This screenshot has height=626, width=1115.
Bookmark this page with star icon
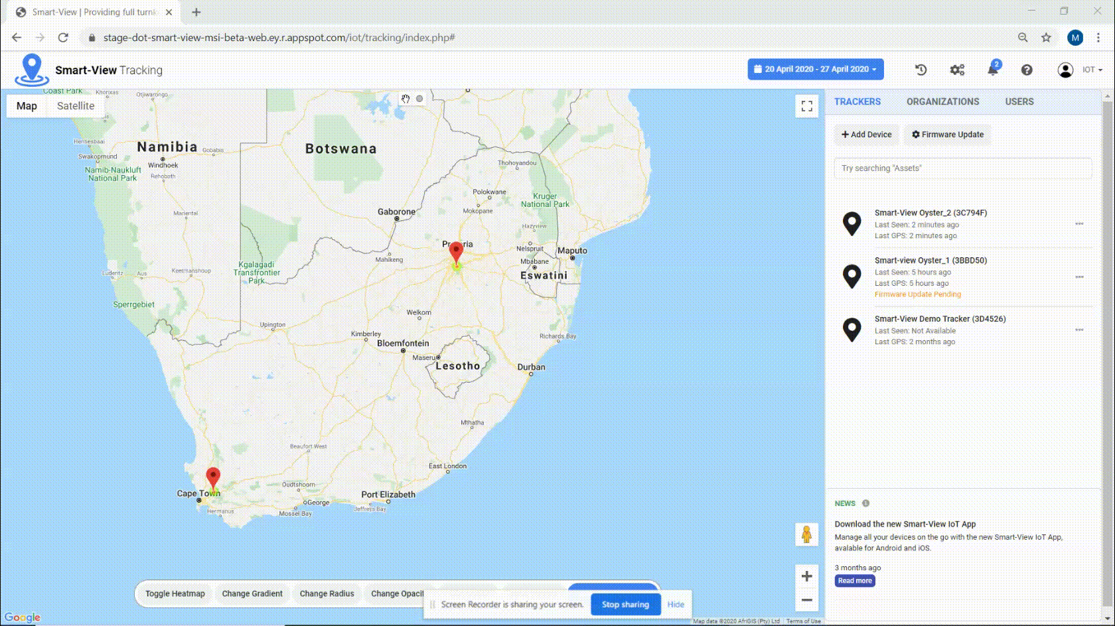point(1046,38)
